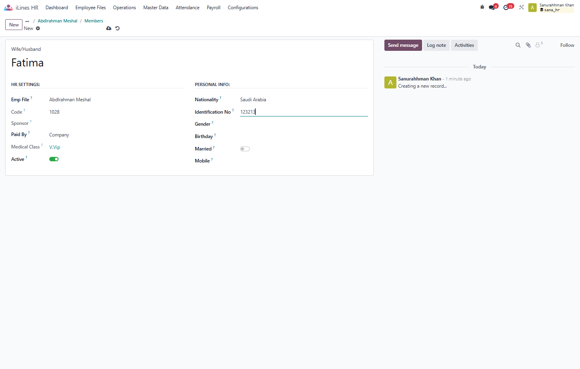Click the Mobile input field
The height and width of the screenshot is (369, 580).
click(304, 161)
